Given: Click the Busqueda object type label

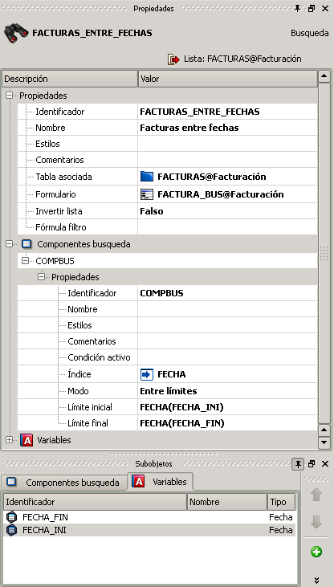Looking at the screenshot, I should (310, 33).
